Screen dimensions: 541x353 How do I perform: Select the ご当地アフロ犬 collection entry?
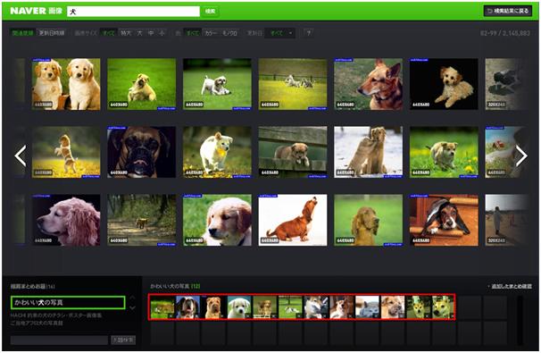point(37,323)
